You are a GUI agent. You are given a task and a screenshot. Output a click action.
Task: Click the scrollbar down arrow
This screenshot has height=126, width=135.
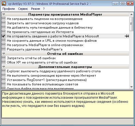131,87
